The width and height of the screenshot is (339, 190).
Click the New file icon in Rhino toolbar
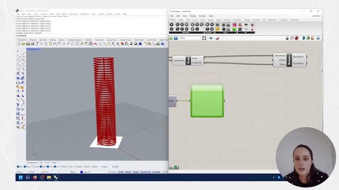coord(19,44)
